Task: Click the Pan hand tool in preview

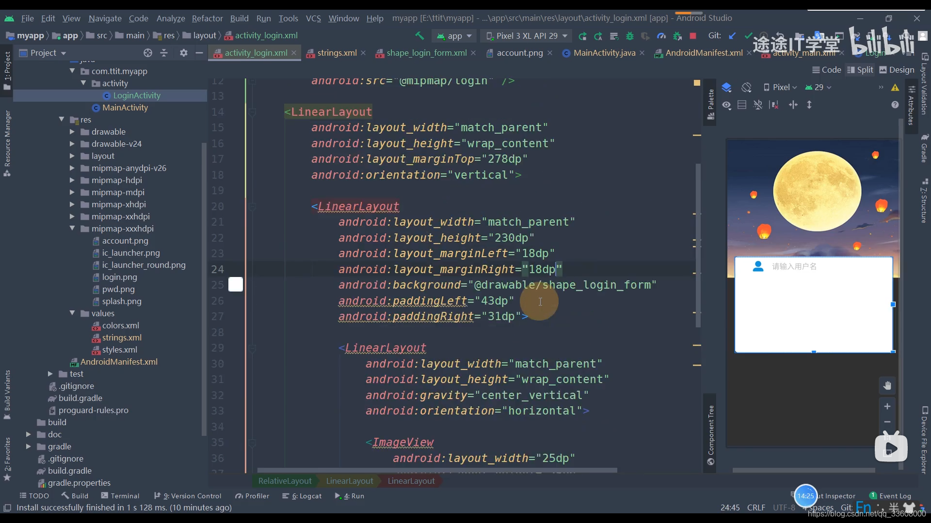Action: (x=887, y=386)
